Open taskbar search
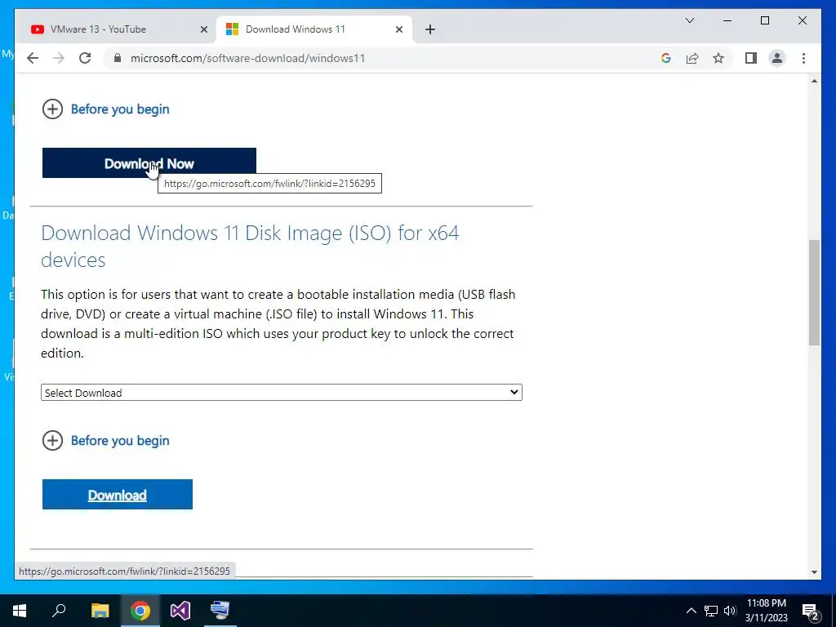 59,611
